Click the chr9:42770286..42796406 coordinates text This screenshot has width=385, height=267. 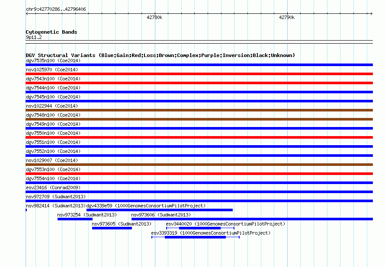pos(56,9)
